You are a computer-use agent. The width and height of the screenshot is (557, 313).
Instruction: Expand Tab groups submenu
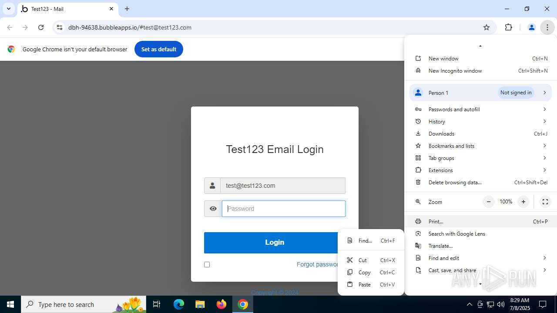(481, 158)
